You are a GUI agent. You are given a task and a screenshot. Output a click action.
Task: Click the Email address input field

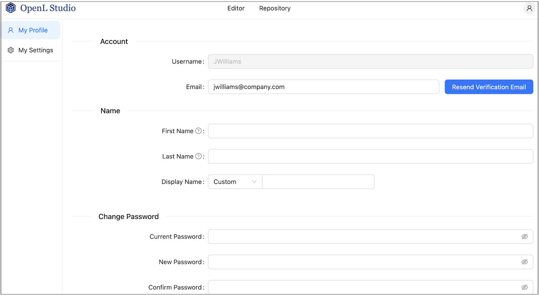(x=323, y=87)
